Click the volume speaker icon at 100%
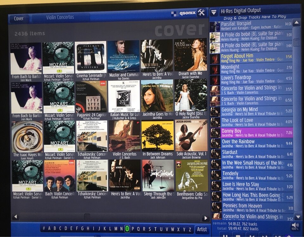The width and height of the screenshot is (304, 237). [295, 226]
